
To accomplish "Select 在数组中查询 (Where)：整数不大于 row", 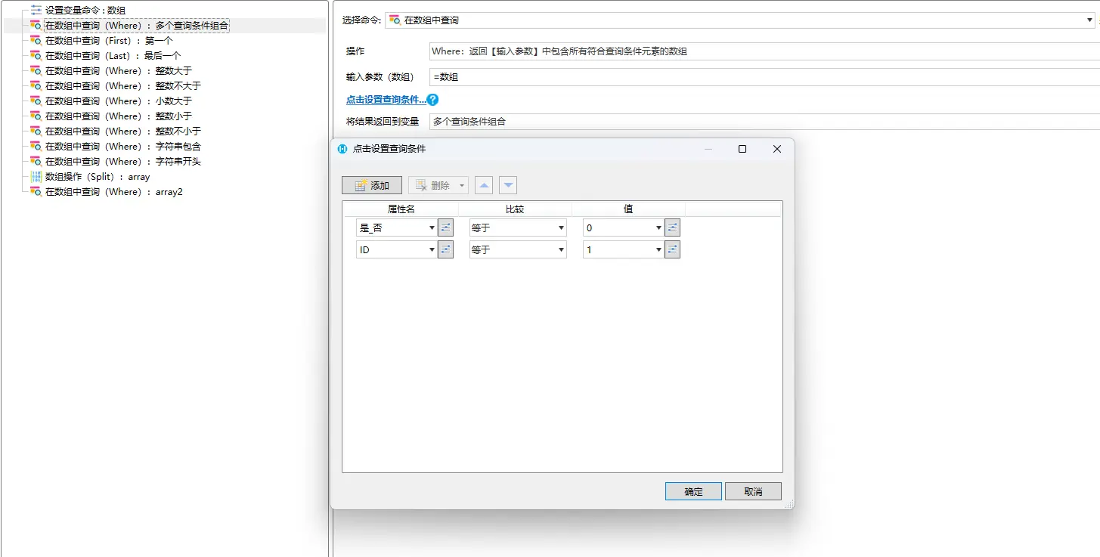I will 123,86.
